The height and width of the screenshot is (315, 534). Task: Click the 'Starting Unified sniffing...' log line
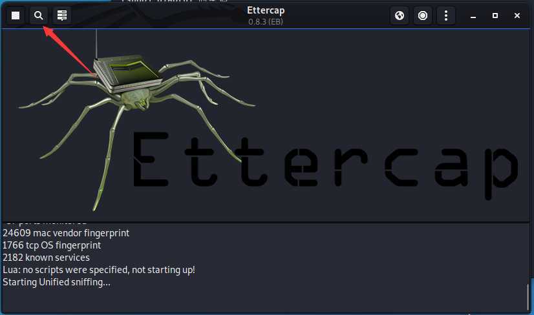pyautogui.click(x=56, y=282)
